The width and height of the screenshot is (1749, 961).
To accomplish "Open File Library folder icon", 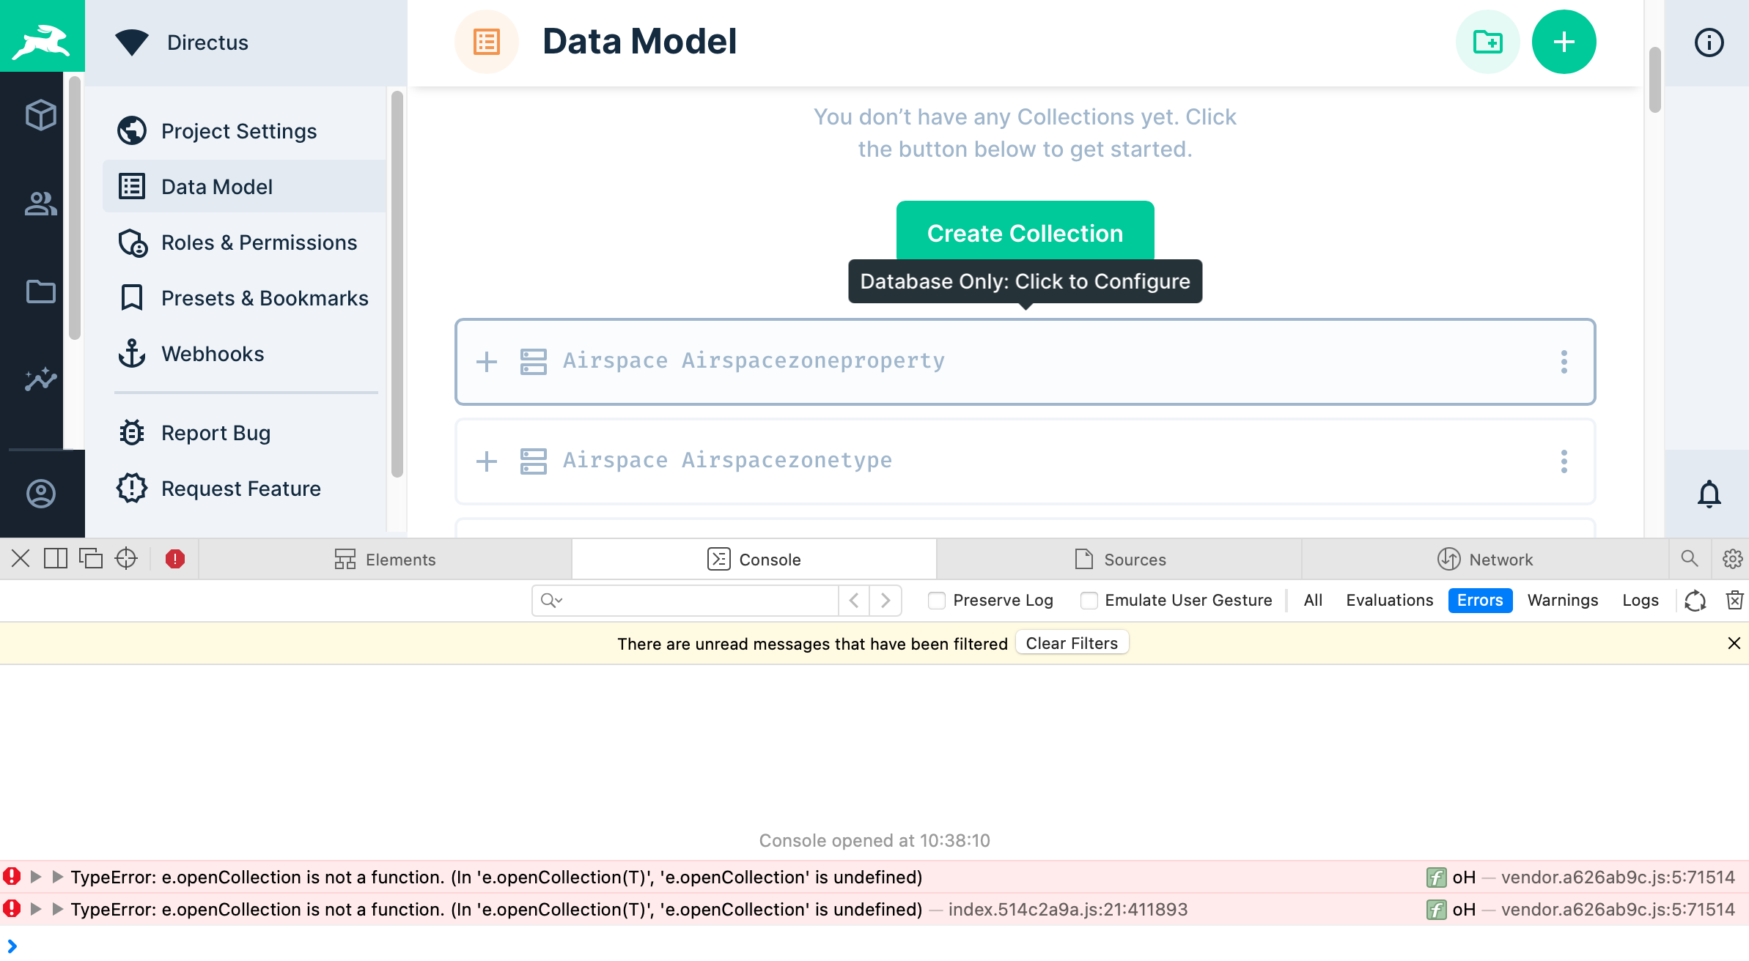I will (x=41, y=292).
